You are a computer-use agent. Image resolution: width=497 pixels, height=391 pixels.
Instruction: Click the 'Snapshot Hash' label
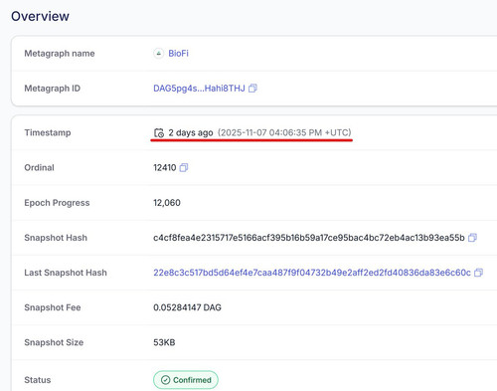(x=56, y=238)
